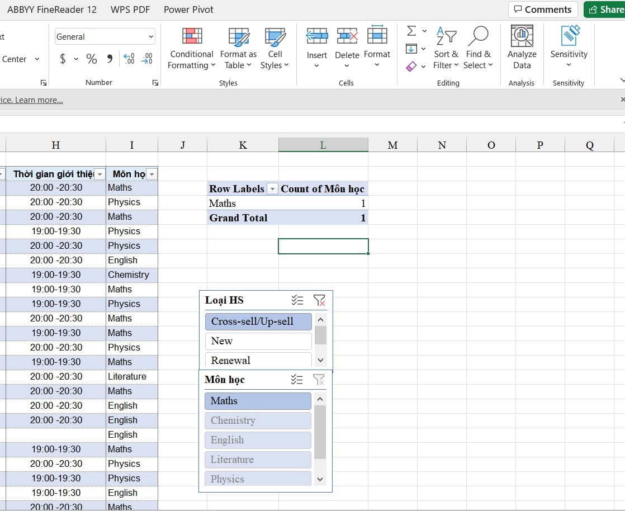Apply comma style format

point(110,59)
